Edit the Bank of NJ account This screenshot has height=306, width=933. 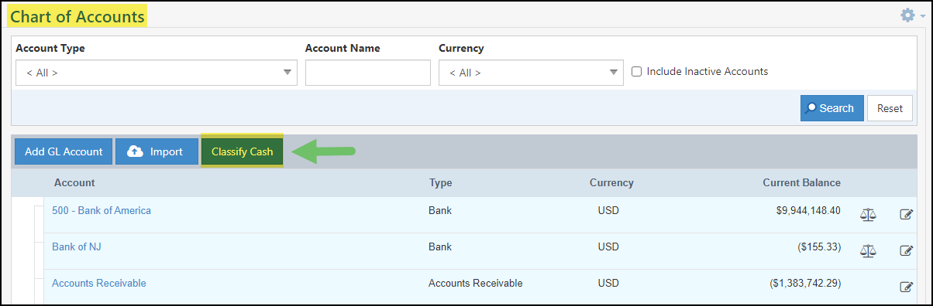(x=906, y=250)
